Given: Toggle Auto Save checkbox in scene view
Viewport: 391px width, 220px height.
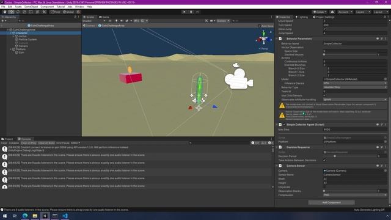Looking at the screenshot, I should coord(259,26).
